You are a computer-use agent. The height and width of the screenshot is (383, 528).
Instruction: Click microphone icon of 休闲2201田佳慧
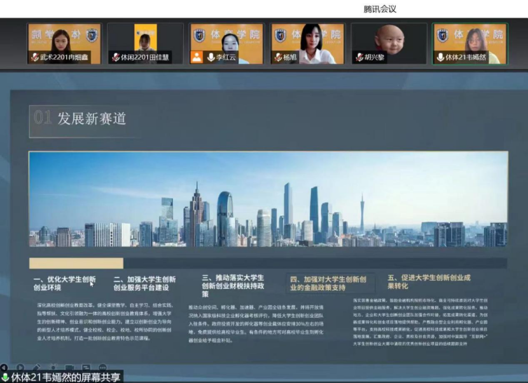(116, 58)
